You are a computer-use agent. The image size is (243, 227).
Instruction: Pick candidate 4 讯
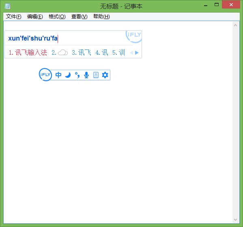(x=102, y=53)
